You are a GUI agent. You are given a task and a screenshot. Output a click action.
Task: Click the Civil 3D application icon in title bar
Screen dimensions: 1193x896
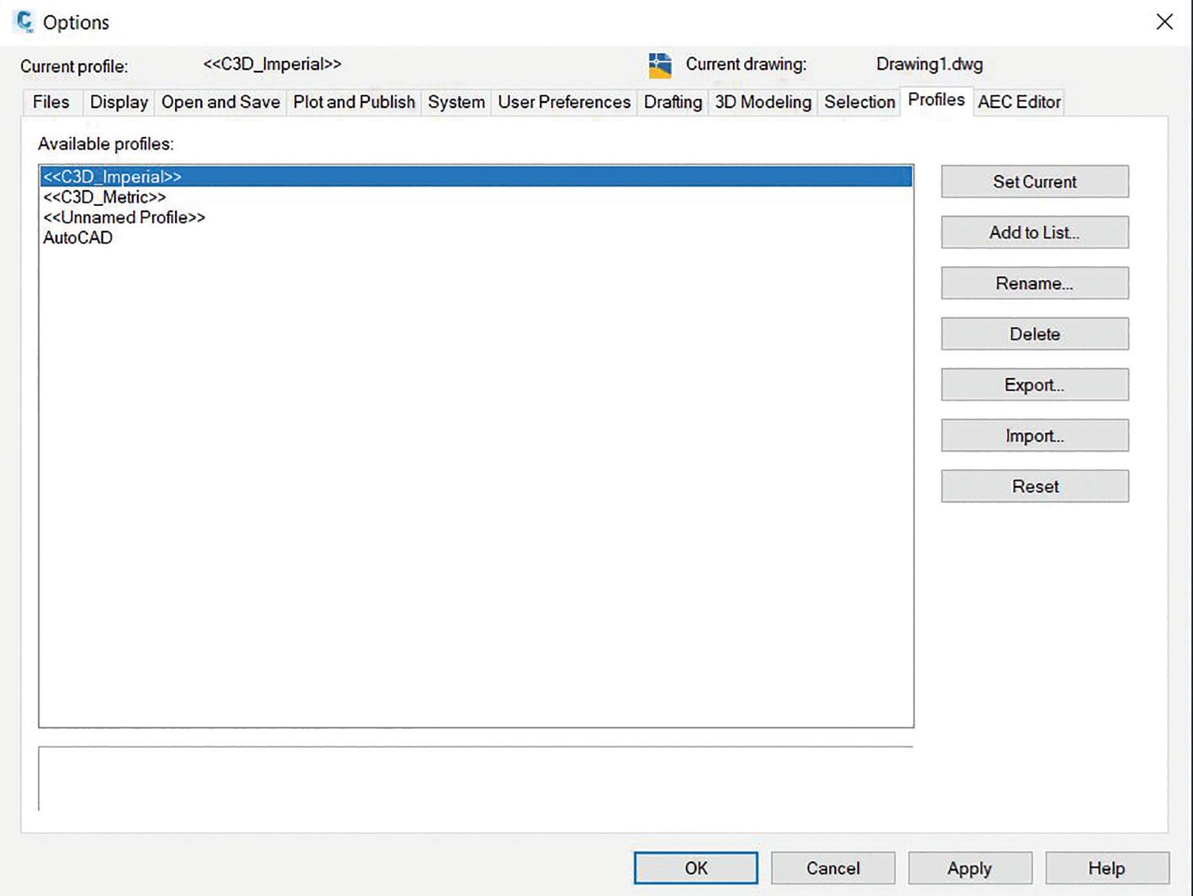pos(25,21)
